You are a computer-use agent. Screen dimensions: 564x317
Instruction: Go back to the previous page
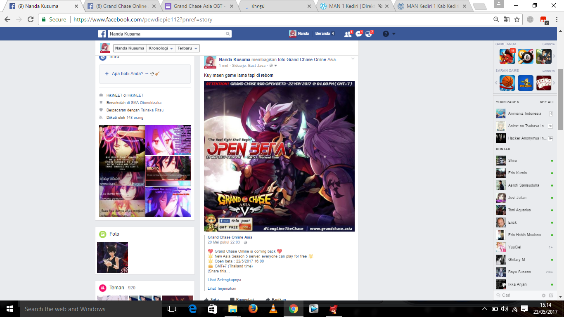tap(7, 19)
